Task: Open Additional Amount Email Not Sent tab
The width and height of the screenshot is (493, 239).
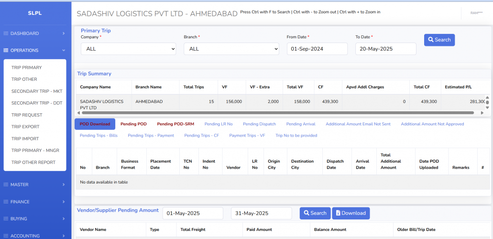Action: [358, 124]
